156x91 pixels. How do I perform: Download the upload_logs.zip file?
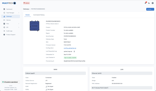tap(74, 51)
